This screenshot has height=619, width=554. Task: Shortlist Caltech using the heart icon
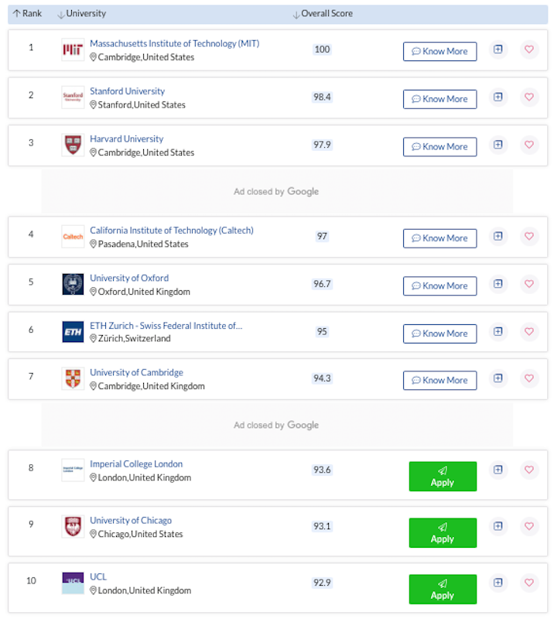pyautogui.click(x=529, y=237)
